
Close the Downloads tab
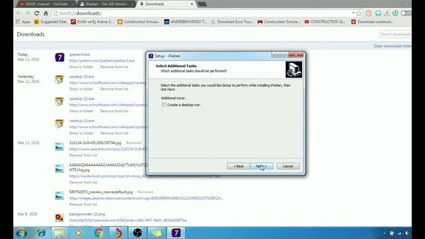click(192, 4)
